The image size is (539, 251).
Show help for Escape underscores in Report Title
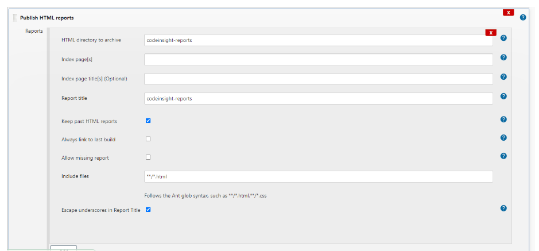pos(503,208)
